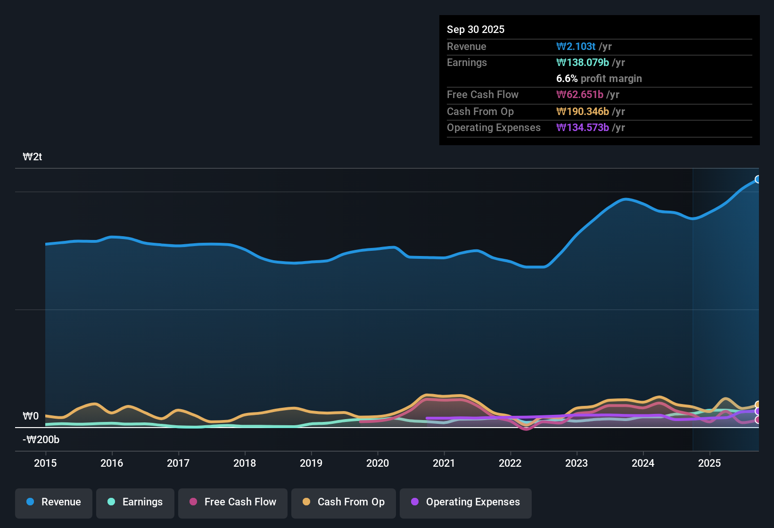Click the ₩2t gridline label on the chart
774x528 pixels.
click(33, 157)
